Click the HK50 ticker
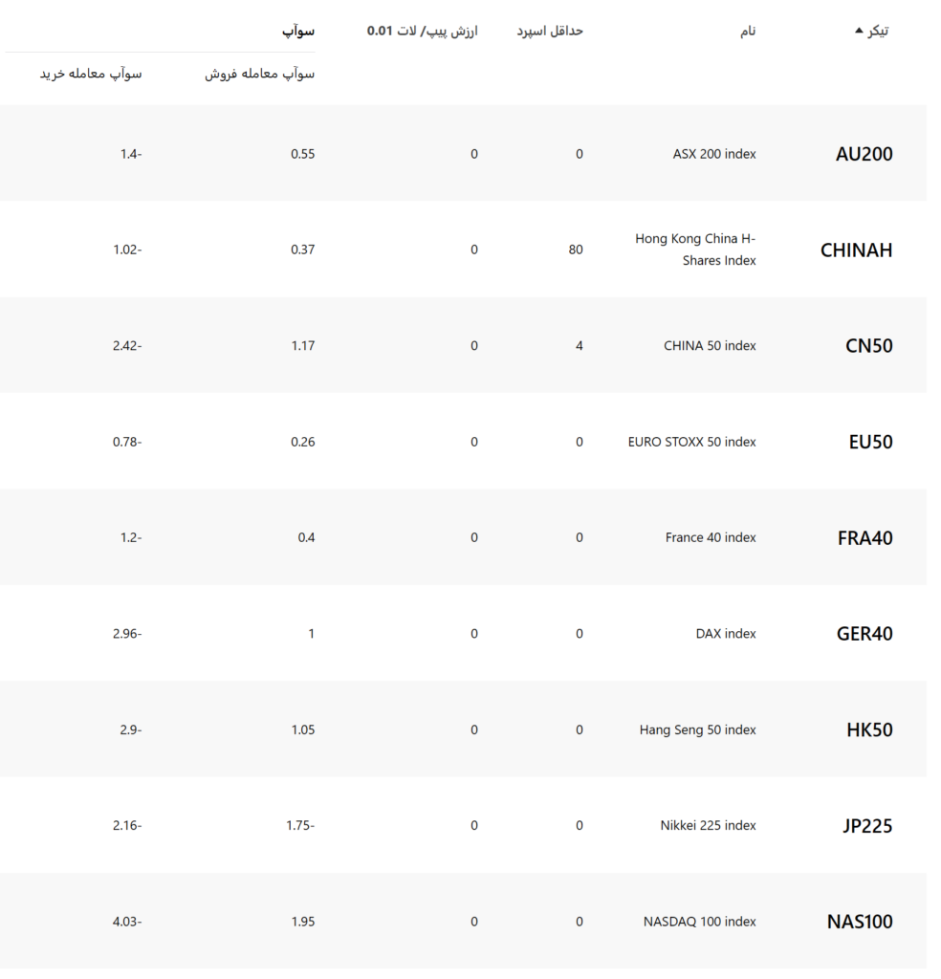 (x=870, y=729)
